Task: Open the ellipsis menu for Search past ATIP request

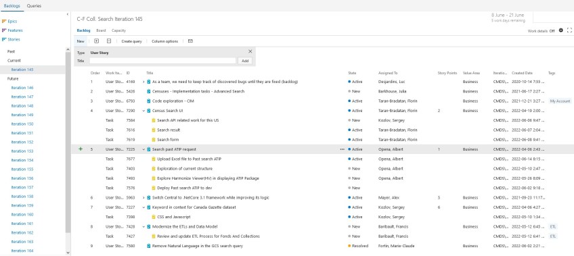Action: 343,149
